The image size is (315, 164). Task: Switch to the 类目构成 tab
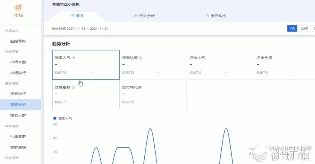pyautogui.click(x=216, y=16)
